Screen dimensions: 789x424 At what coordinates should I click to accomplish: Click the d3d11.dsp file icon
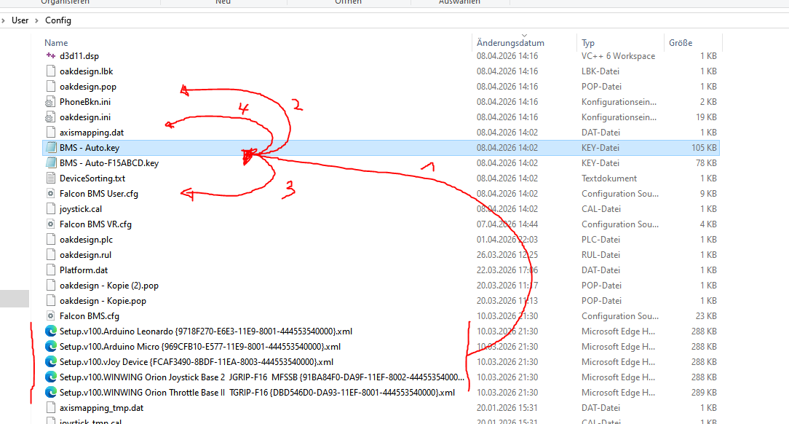50,56
